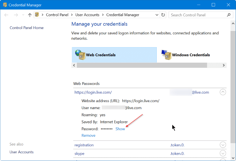This screenshot has height=161, width=236.
Task: Click the Web Credentials globe vault icon
Action: click(x=80, y=55)
